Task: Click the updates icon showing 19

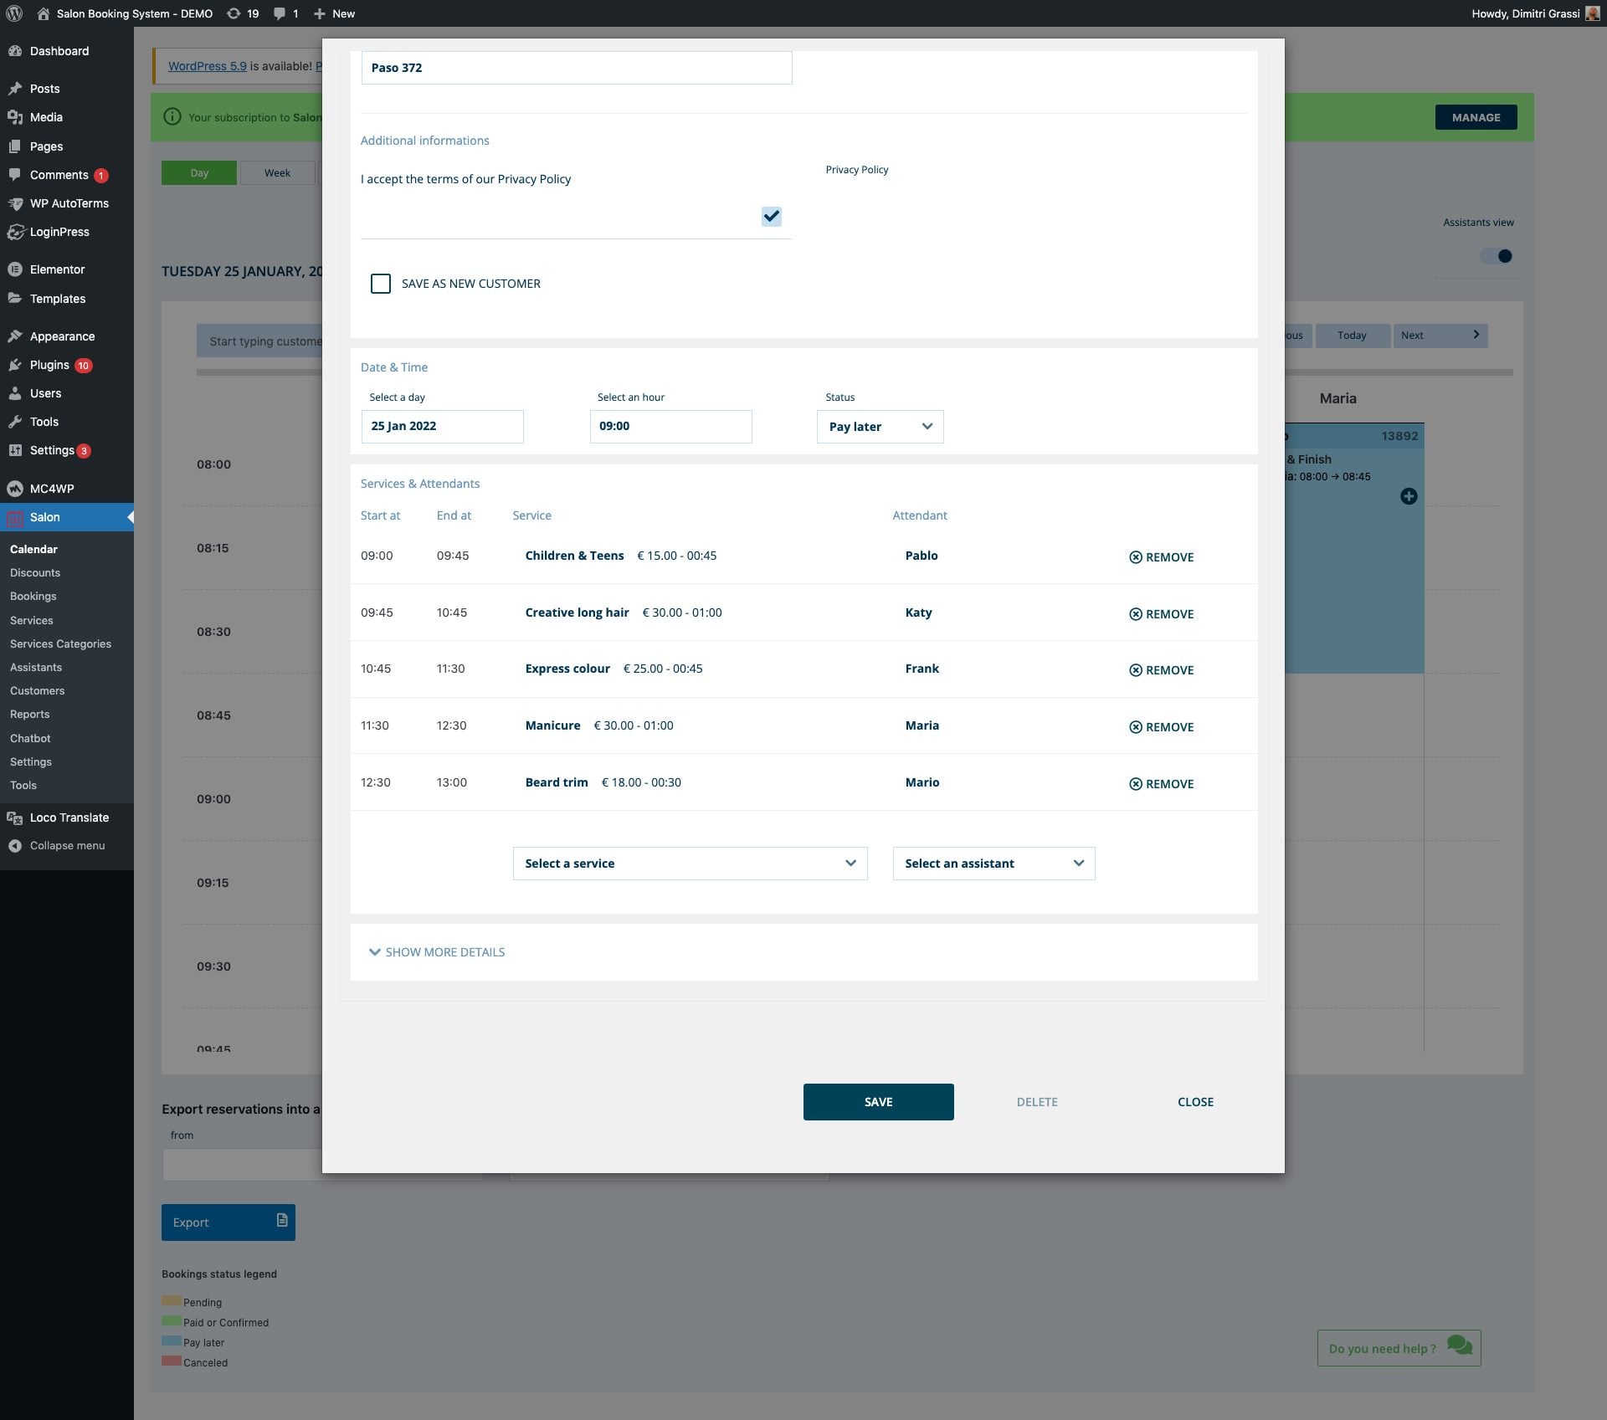Action: (234, 13)
